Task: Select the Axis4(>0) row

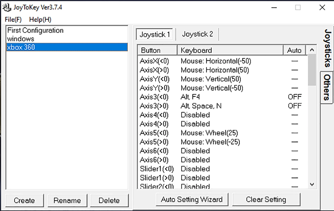Action: click(223, 124)
